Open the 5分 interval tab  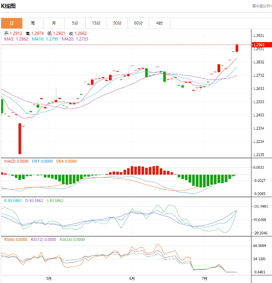click(x=75, y=23)
